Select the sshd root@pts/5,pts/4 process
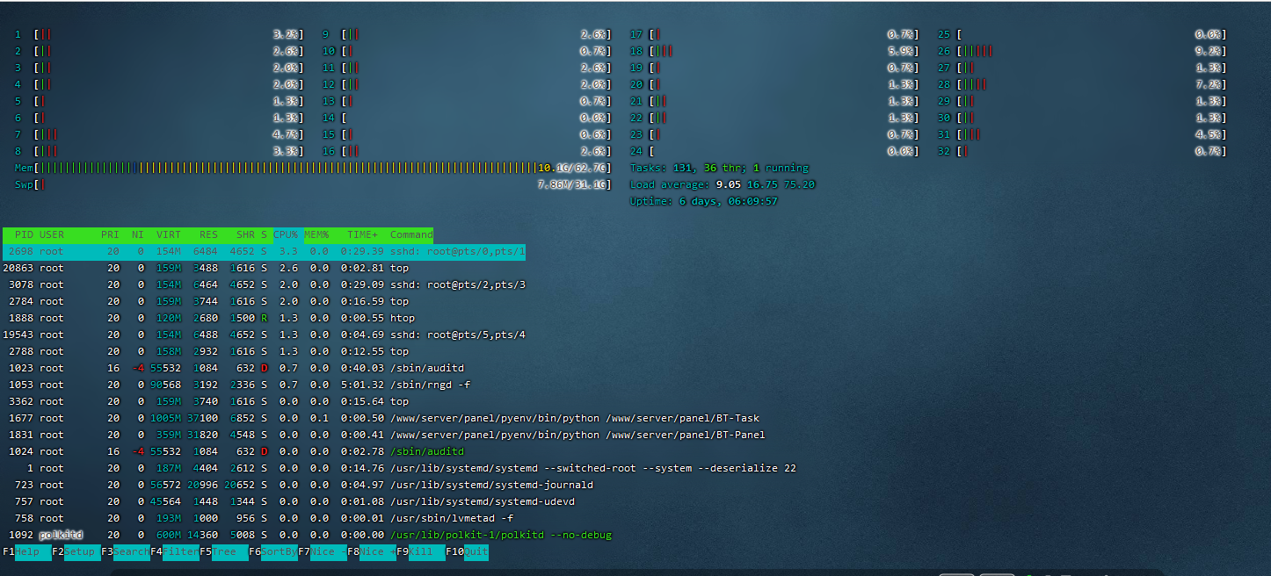The width and height of the screenshot is (1271, 576). 264,335
